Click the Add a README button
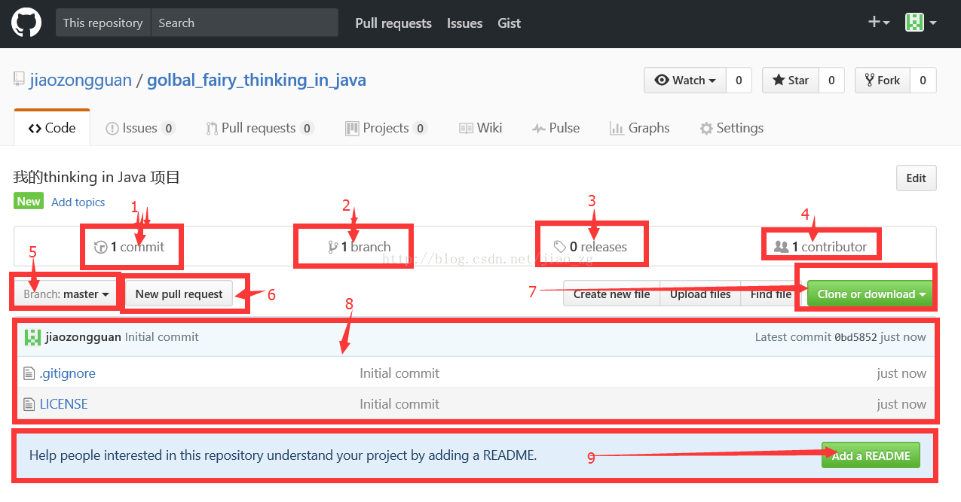This screenshot has height=502, width=961. (871, 455)
